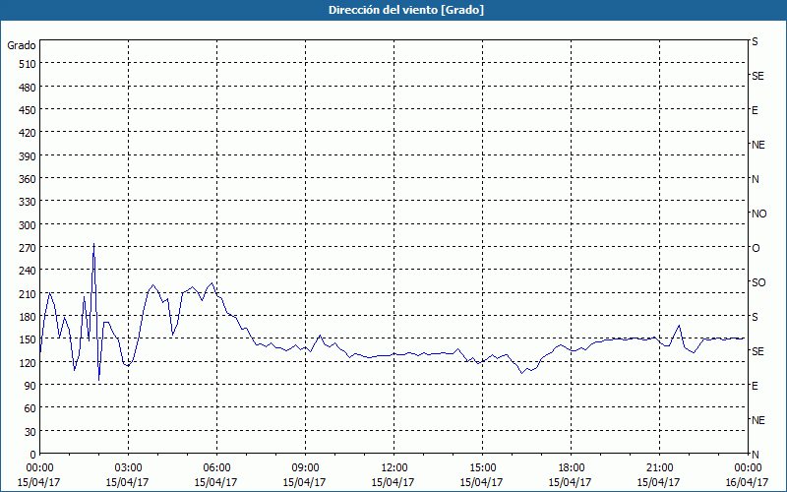Image resolution: width=787 pixels, height=492 pixels.
Task: Click the 210 degree axis label
Action: tap(28, 294)
